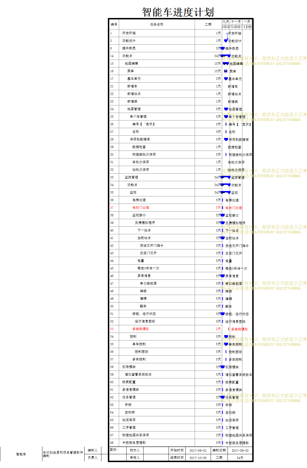307x468 pixels.
Task: Click the '负责人' footer label
Action: coord(93,458)
